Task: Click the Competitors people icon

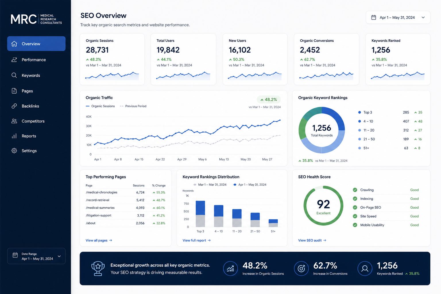Action: 14,121
